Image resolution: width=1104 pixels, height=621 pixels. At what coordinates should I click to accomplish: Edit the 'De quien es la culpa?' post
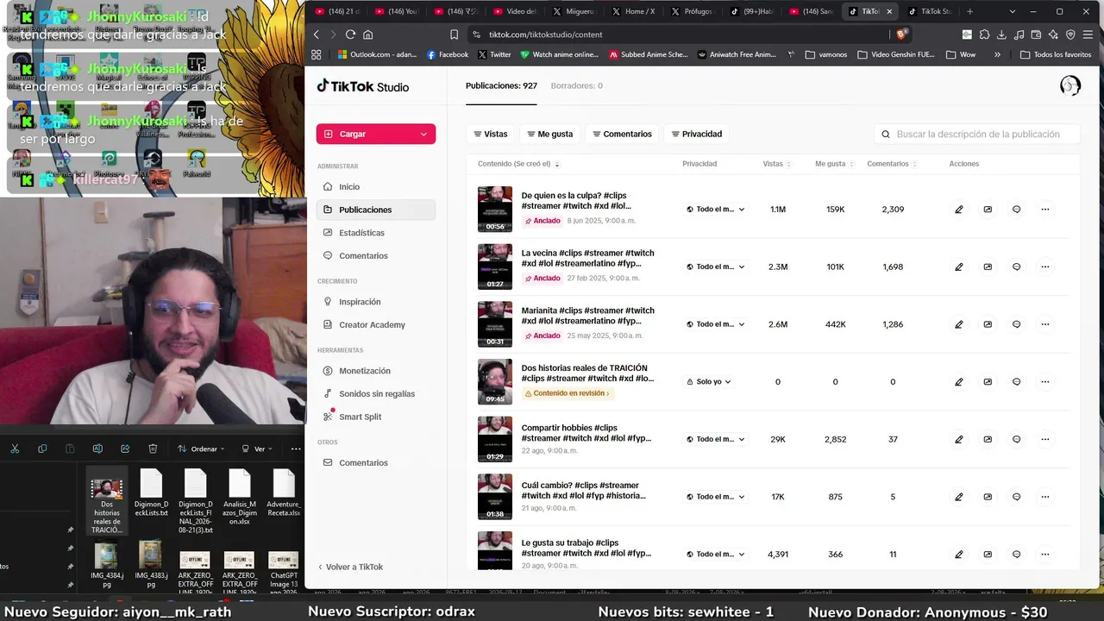[x=958, y=210]
